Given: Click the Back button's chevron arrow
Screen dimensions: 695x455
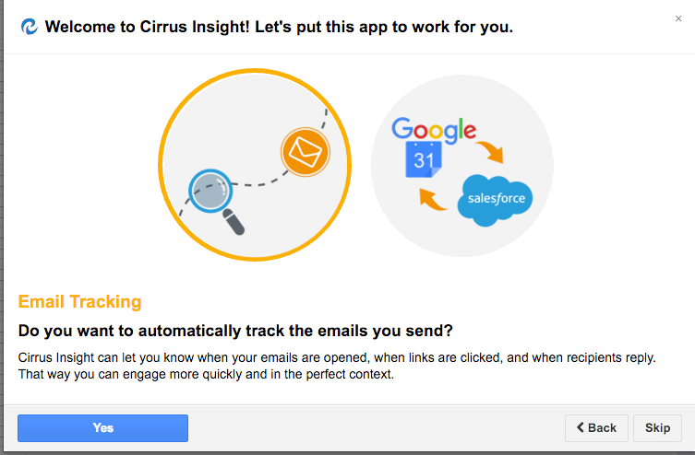Looking at the screenshot, I should 581,427.
